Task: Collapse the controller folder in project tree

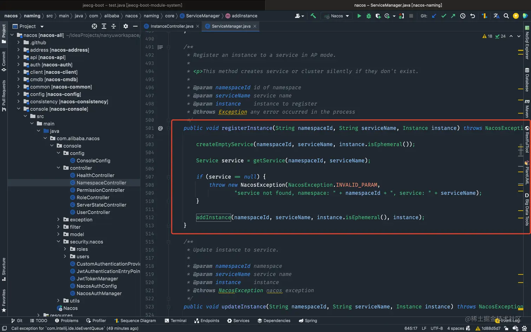Action: pyautogui.click(x=59, y=168)
